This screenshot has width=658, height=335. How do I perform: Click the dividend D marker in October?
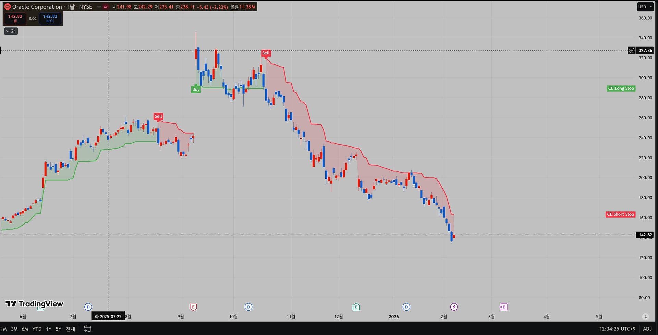(248, 307)
